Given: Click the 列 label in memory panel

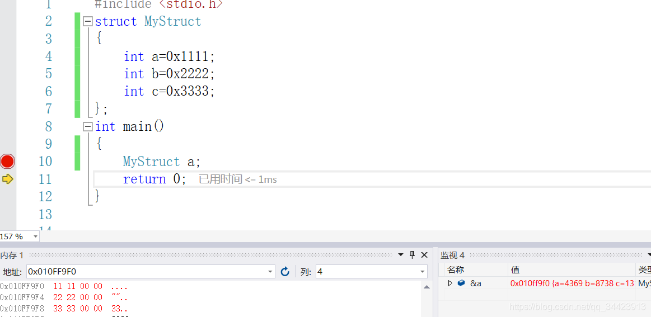Looking at the screenshot, I should click(306, 272).
